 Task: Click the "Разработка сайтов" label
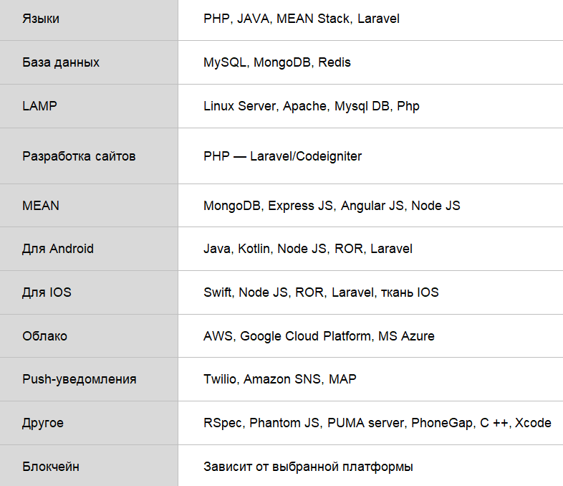[79, 156]
